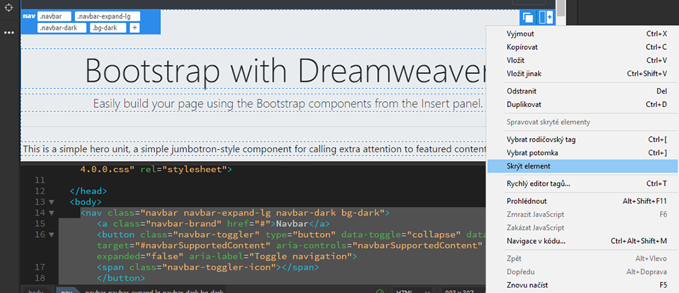Select the highlighted Skrýt element entry
679x293 pixels.
point(583,166)
